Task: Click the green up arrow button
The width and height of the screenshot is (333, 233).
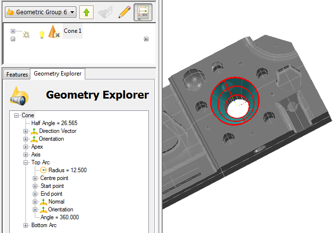Action: click(x=87, y=12)
